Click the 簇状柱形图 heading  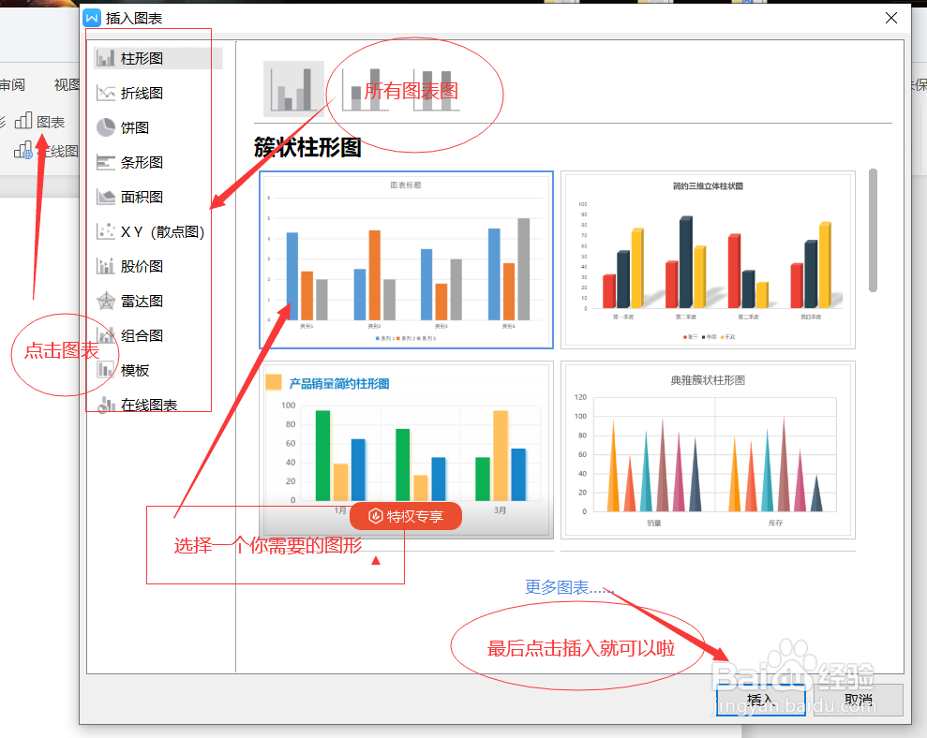[x=307, y=147]
